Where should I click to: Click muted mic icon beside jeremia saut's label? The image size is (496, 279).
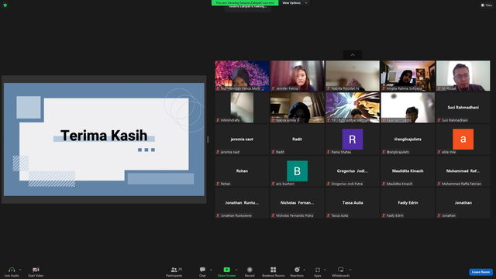(218, 152)
